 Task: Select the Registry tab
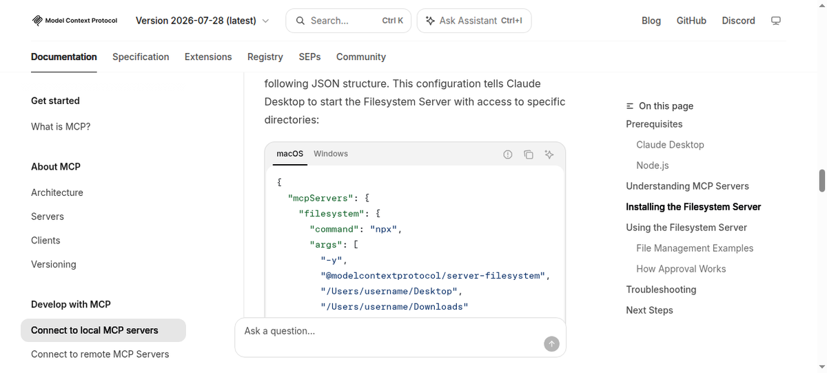pyautogui.click(x=265, y=57)
